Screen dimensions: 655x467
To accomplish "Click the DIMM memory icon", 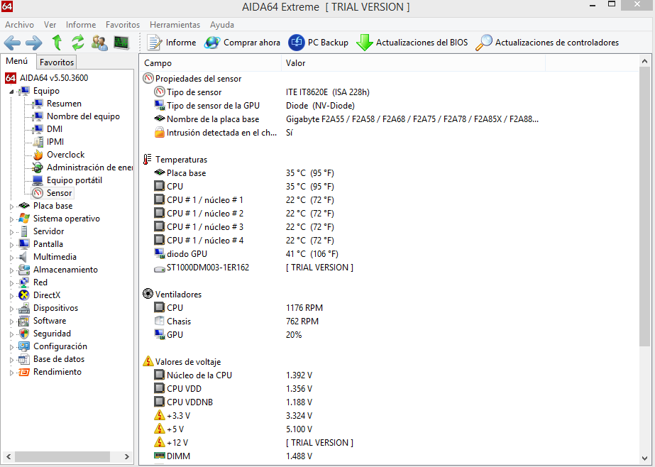I will coord(159,456).
